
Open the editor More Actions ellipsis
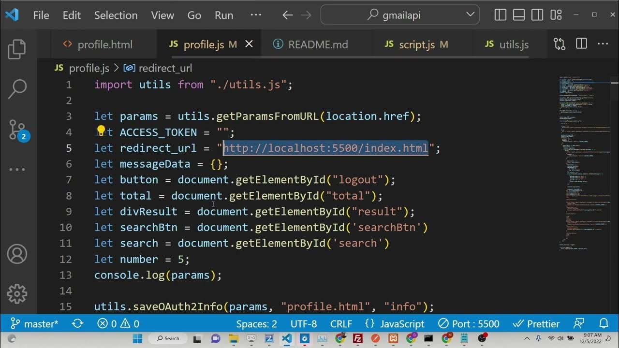603,44
